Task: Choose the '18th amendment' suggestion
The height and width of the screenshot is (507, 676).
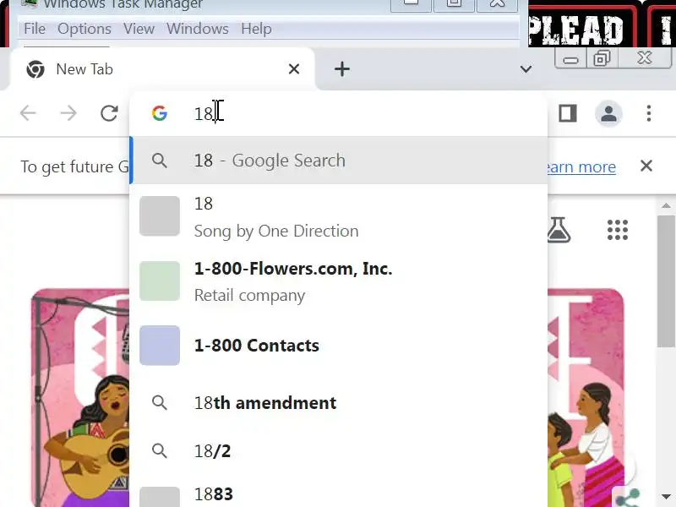Action: pos(339,403)
